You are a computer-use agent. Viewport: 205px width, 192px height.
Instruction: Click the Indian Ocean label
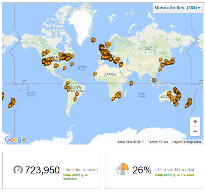click(x=142, y=95)
